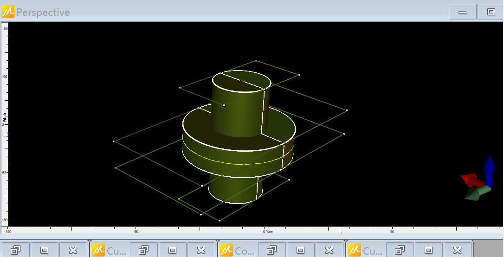The image size is (504, 257).
Task: Click the Yaw slider handle on bottom ruler
Action: click(340, 231)
